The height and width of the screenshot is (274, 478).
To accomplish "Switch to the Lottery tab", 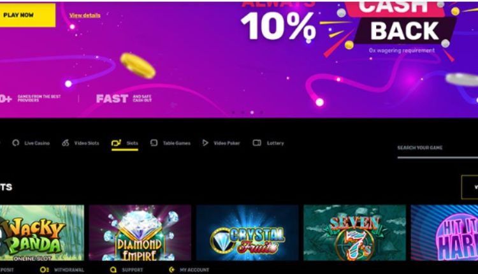I will coord(268,143).
